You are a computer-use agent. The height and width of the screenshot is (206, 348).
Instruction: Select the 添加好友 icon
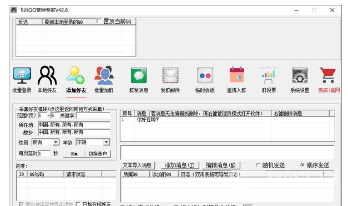tap(75, 75)
